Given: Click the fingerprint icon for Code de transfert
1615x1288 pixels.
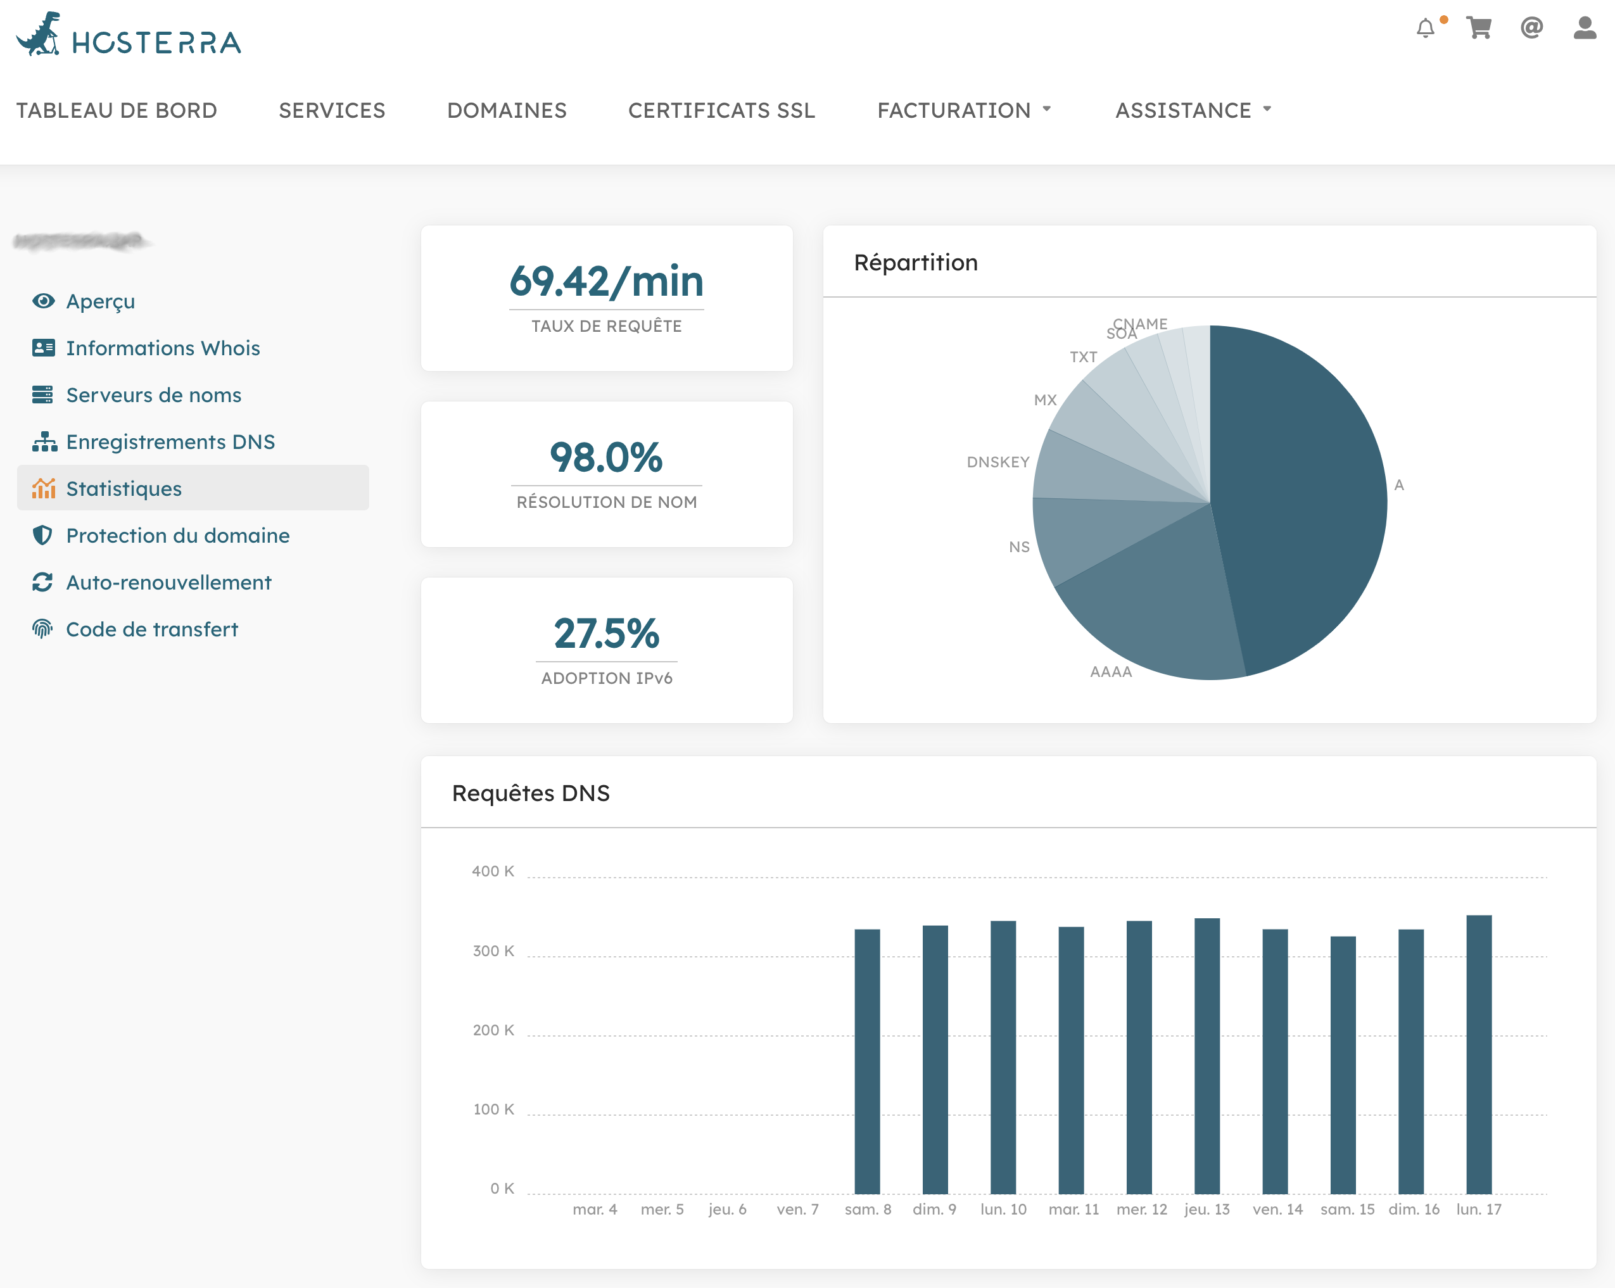Looking at the screenshot, I should (x=42, y=629).
